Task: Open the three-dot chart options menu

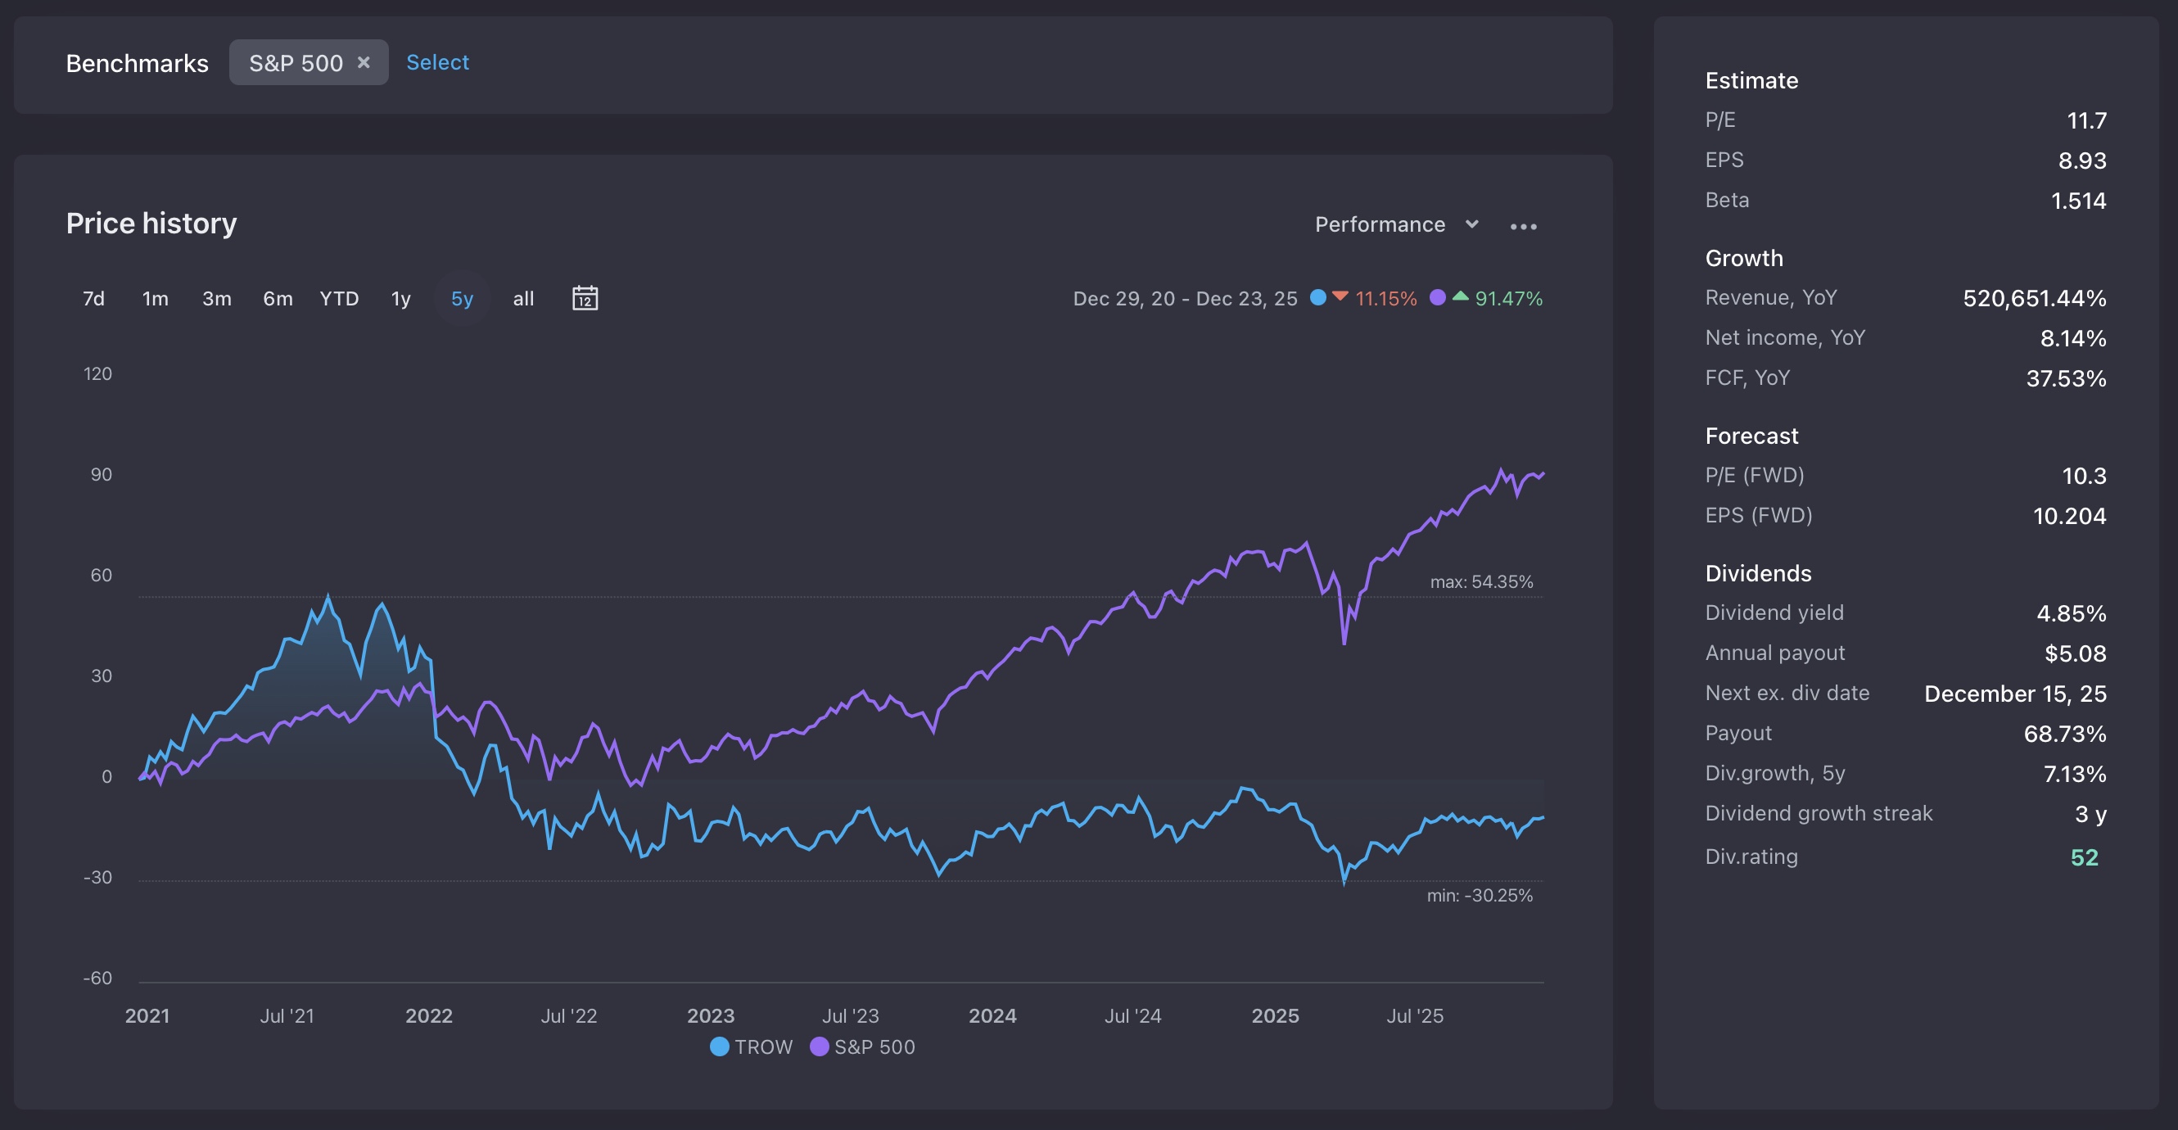Action: pyautogui.click(x=1523, y=226)
